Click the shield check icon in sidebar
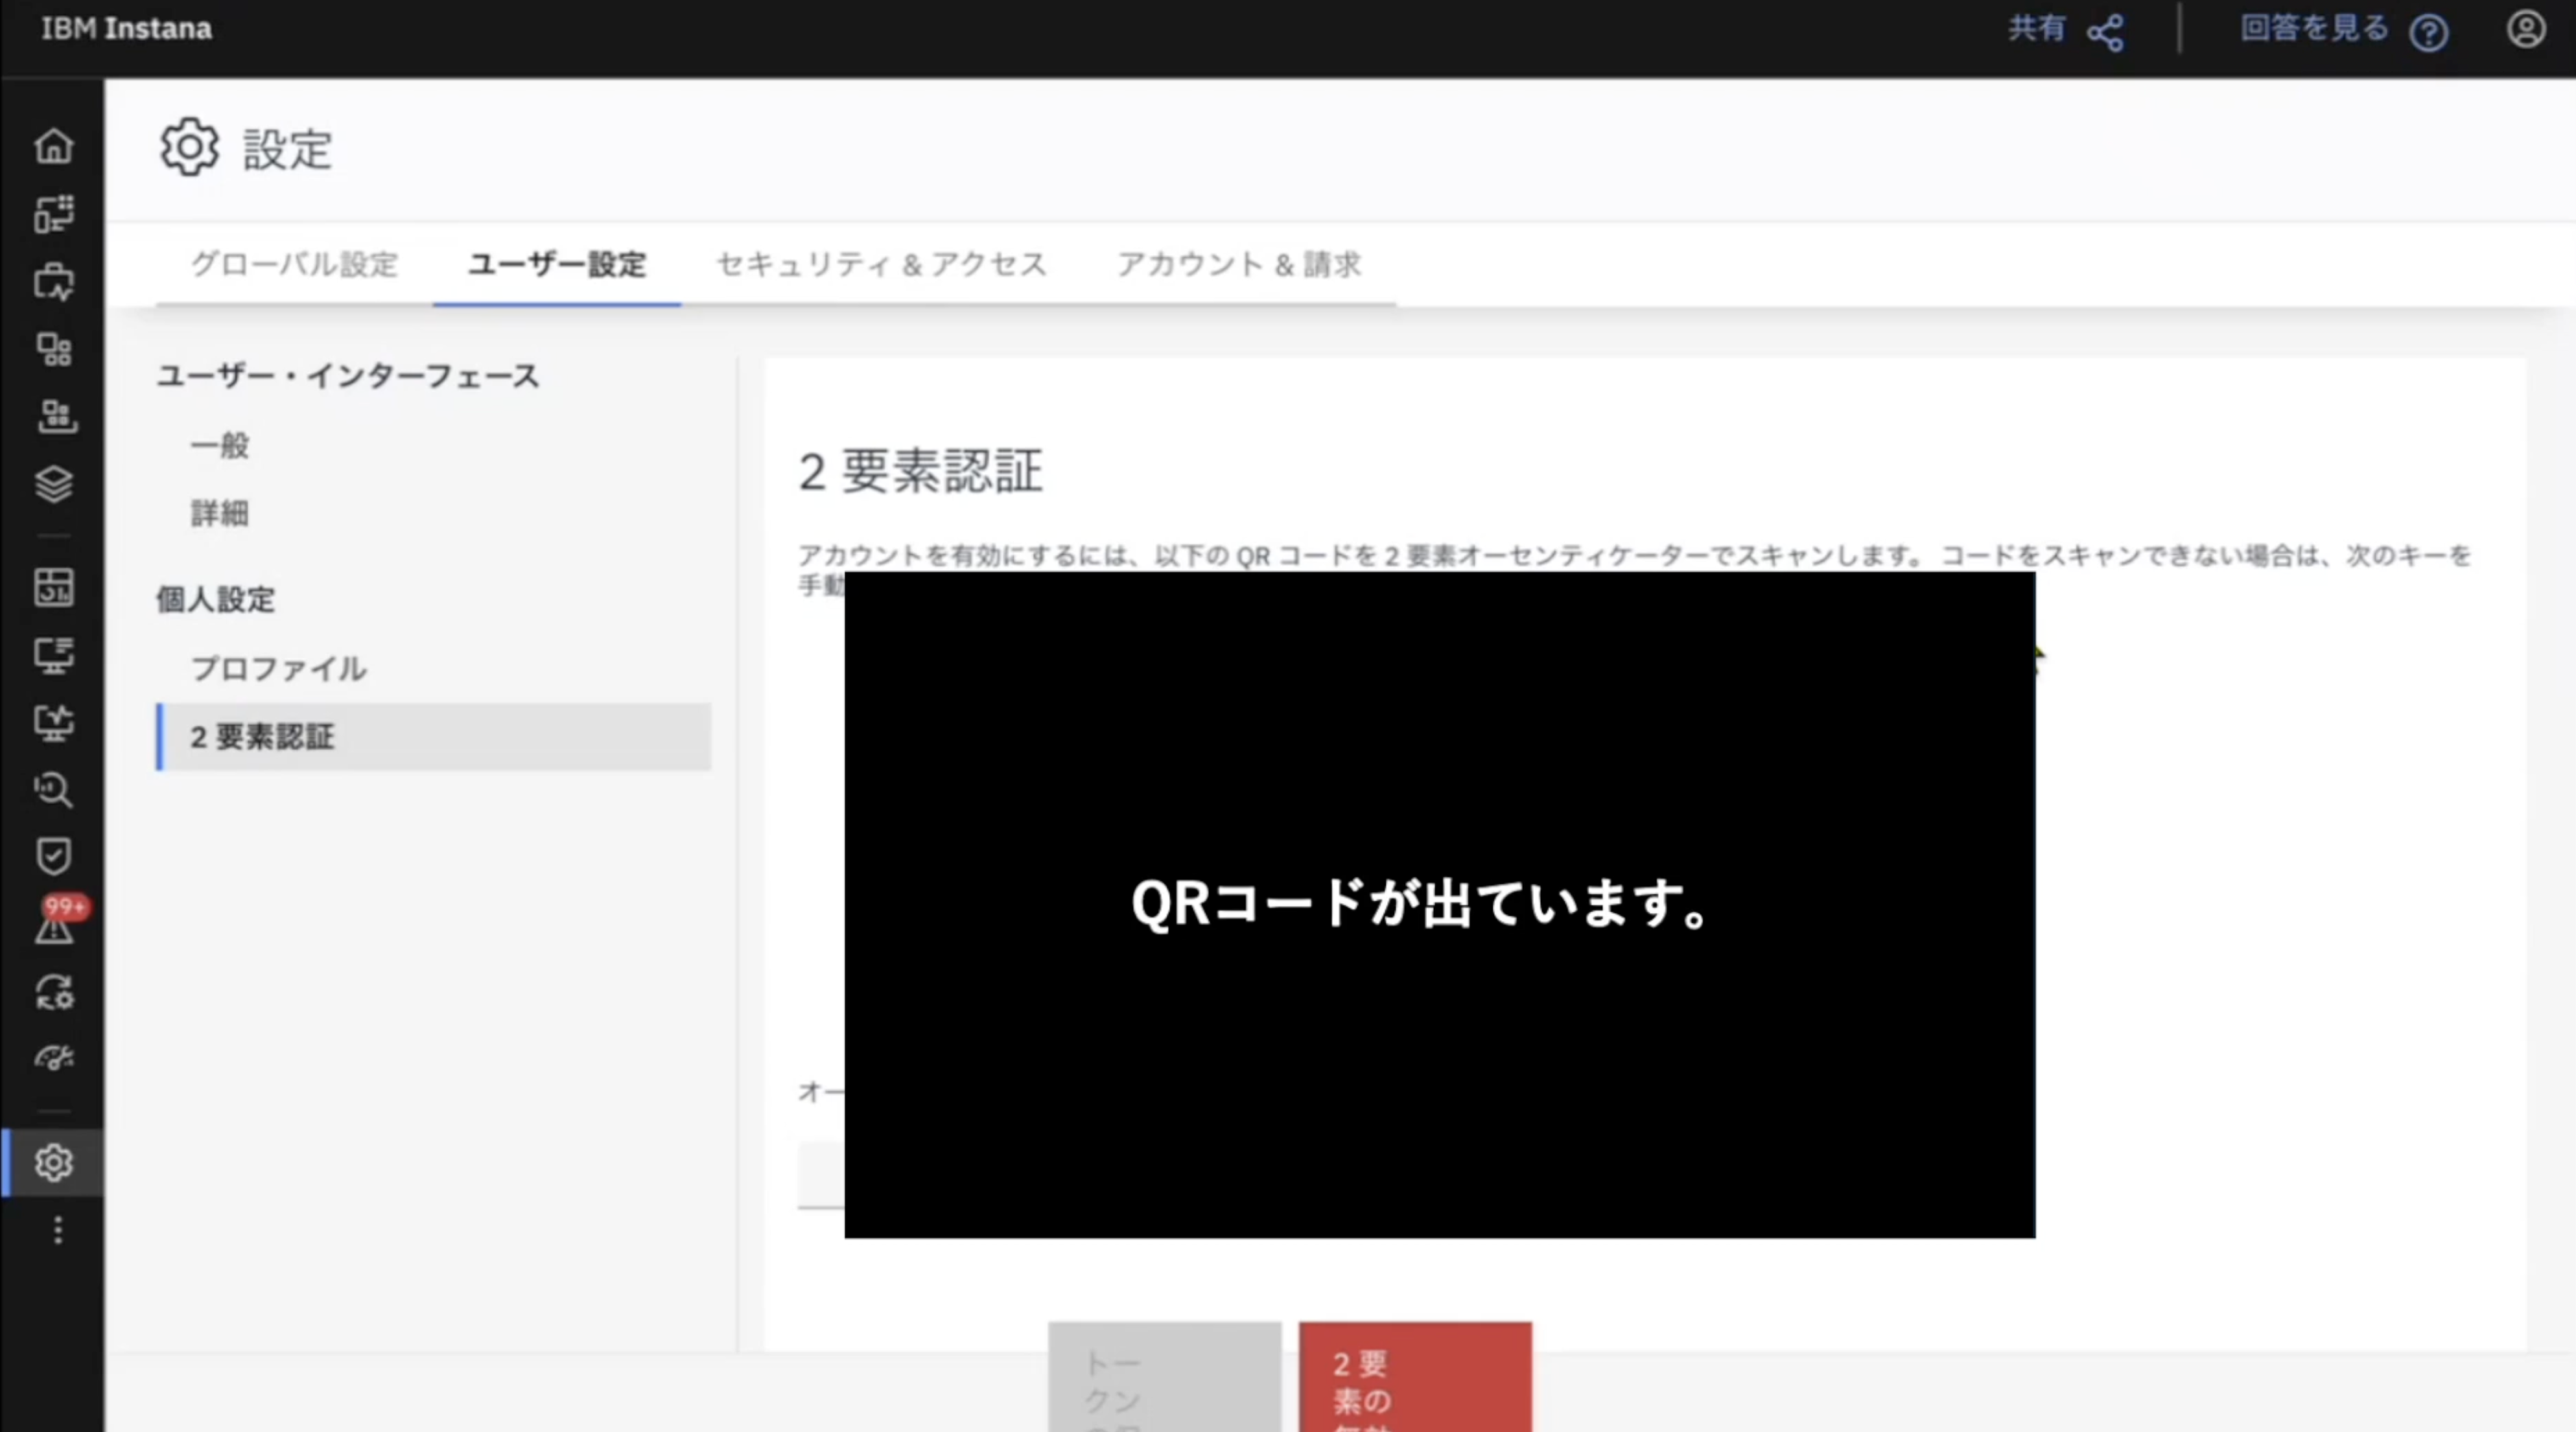The width and height of the screenshot is (2576, 1432). (x=53, y=855)
